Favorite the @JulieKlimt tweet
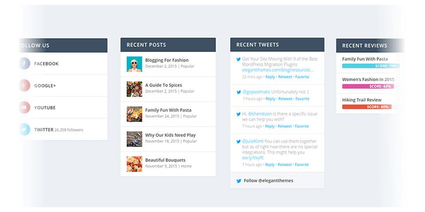The image size is (425, 212). pos(302,165)
